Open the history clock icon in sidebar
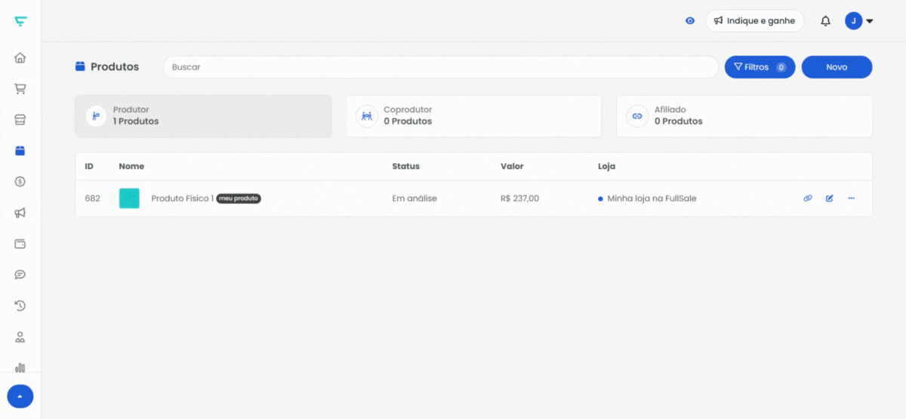 [20, 306]
